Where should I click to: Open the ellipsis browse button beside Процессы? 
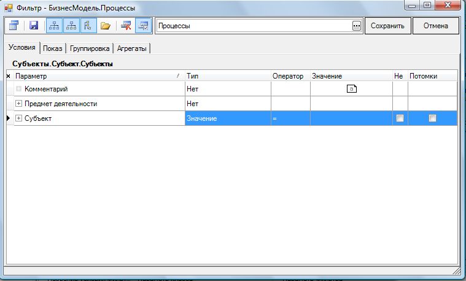pyautogui.click(x=357, y=26)
